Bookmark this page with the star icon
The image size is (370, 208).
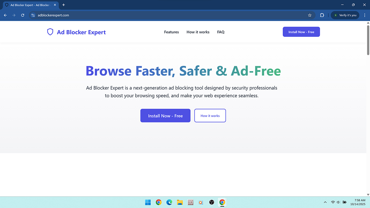point(310,15)
